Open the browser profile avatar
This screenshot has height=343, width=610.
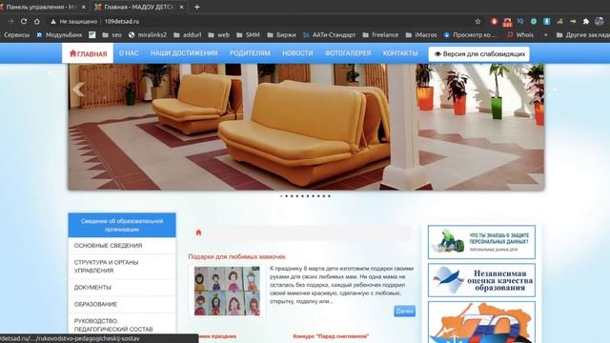click(600, 21)
